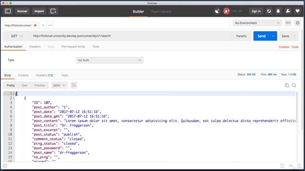The height and width of the screenshot is (171, 305).
Task: Copy response body to clipboard
Action: [287, 85]
